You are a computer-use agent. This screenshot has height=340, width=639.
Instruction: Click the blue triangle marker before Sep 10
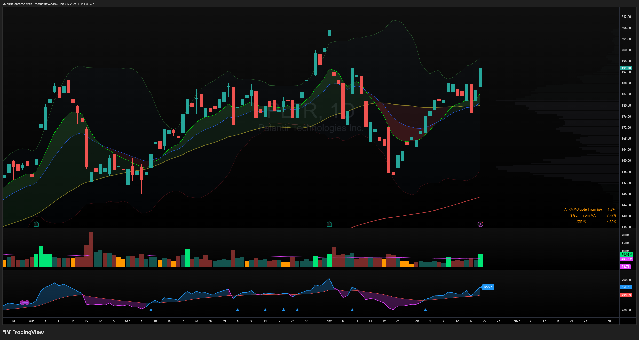[x=151, y=309]
